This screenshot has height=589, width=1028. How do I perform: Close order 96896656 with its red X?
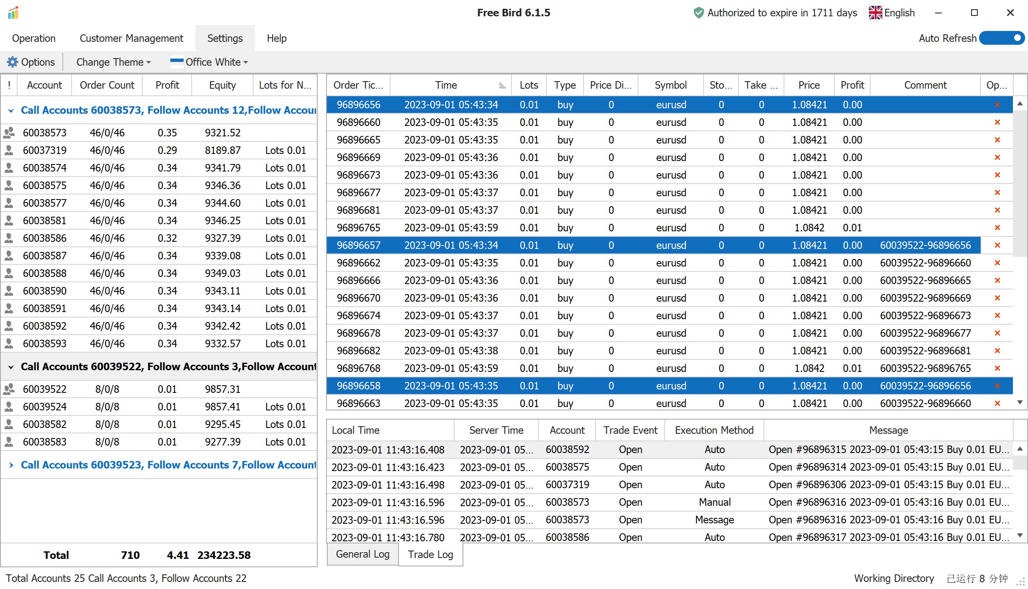click(997, 105)
